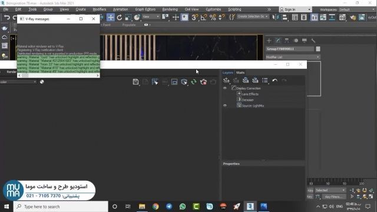Open the View reference coordinate dropdown

point(151,16)
